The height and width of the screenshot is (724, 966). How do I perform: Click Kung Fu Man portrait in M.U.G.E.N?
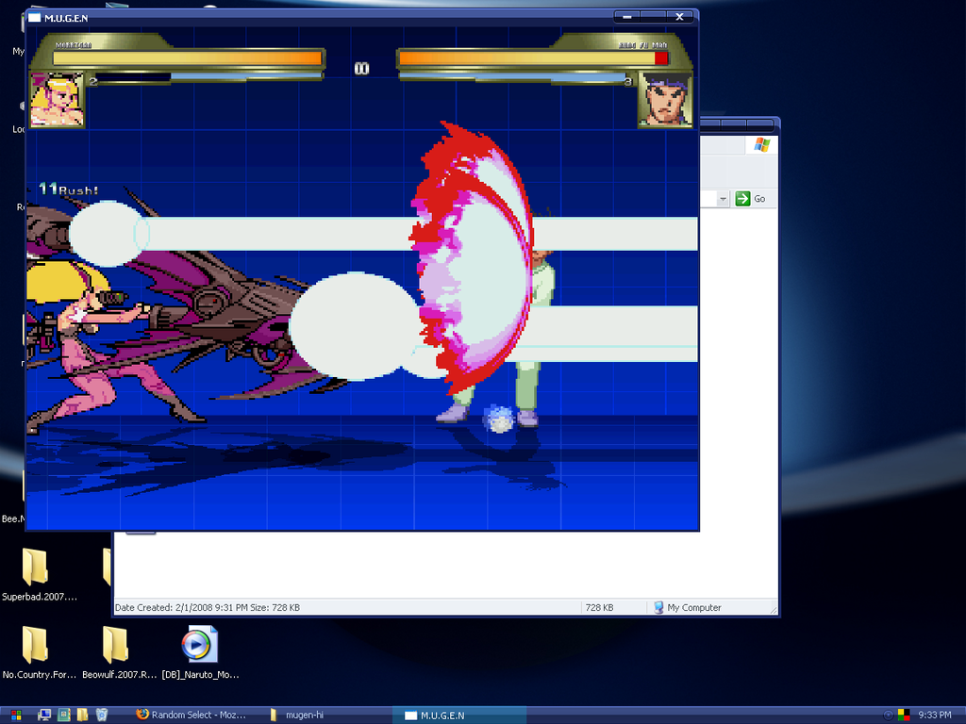pos(665,99)
